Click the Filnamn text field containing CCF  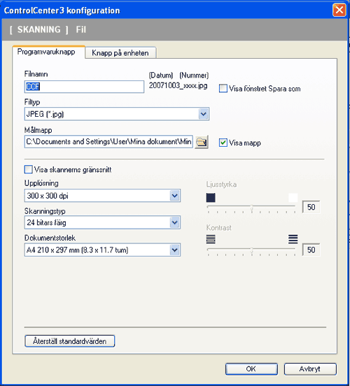tap(84, 87)
